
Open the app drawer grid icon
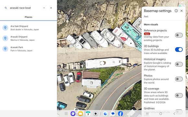[x=66, y=114]
